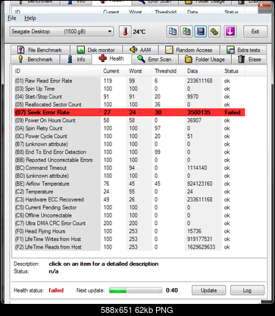Click the Failed status in Seek Error row

(x=233, y=112)
